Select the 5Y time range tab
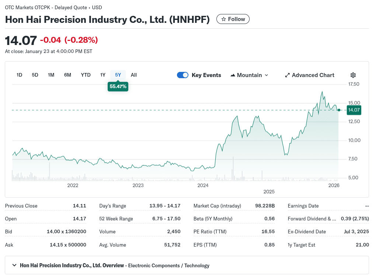This screenshot has width=379, height=275. [x=118, y=75]
